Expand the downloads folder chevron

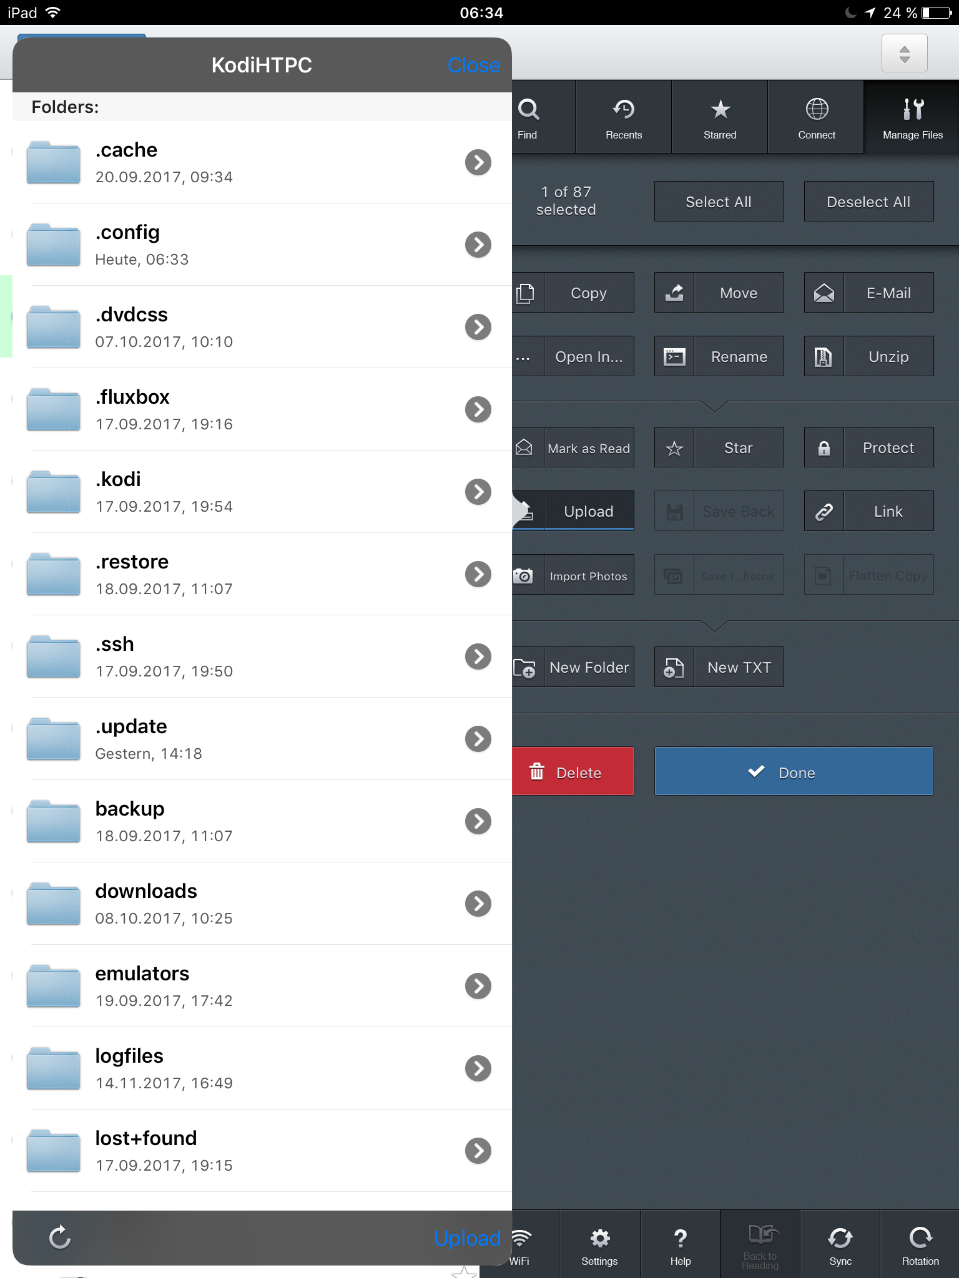coord(478,904)
